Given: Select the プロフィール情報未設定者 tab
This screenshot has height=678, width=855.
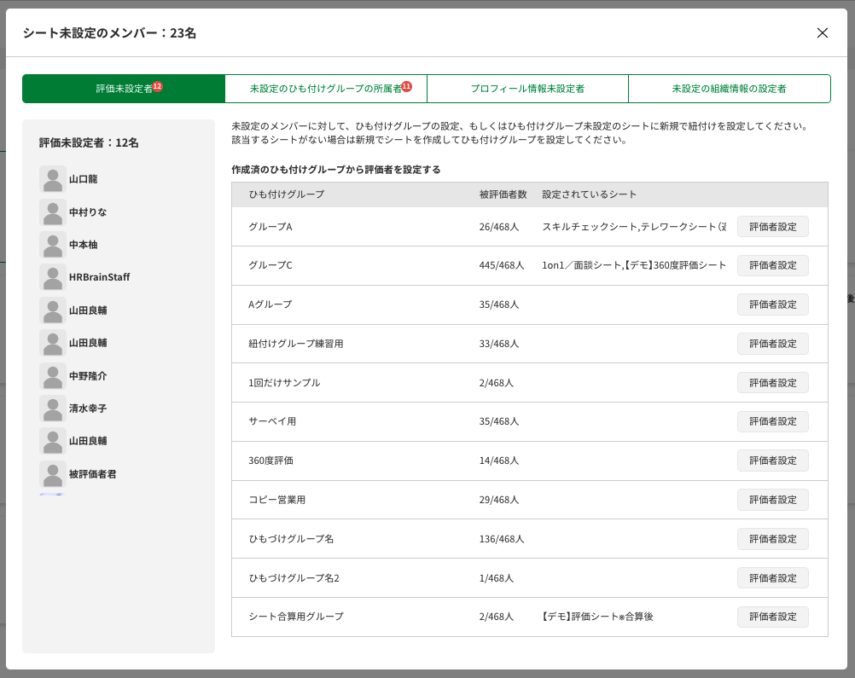Looking at the screenshot, I should (527, 88).
